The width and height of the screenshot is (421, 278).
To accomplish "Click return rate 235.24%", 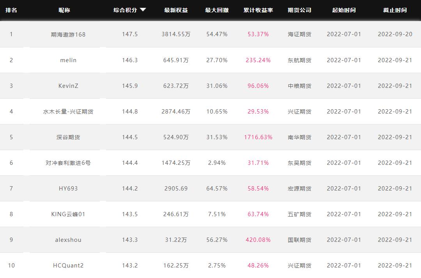I will [258, 60].
